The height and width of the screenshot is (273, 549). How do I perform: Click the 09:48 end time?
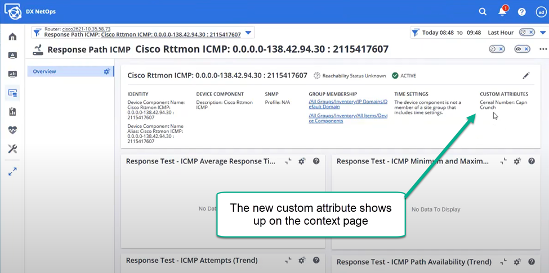474,33
